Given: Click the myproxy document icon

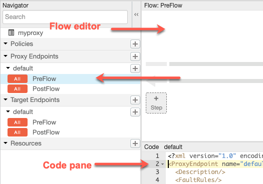Looking at the screenshot, I should click(11, 32).
